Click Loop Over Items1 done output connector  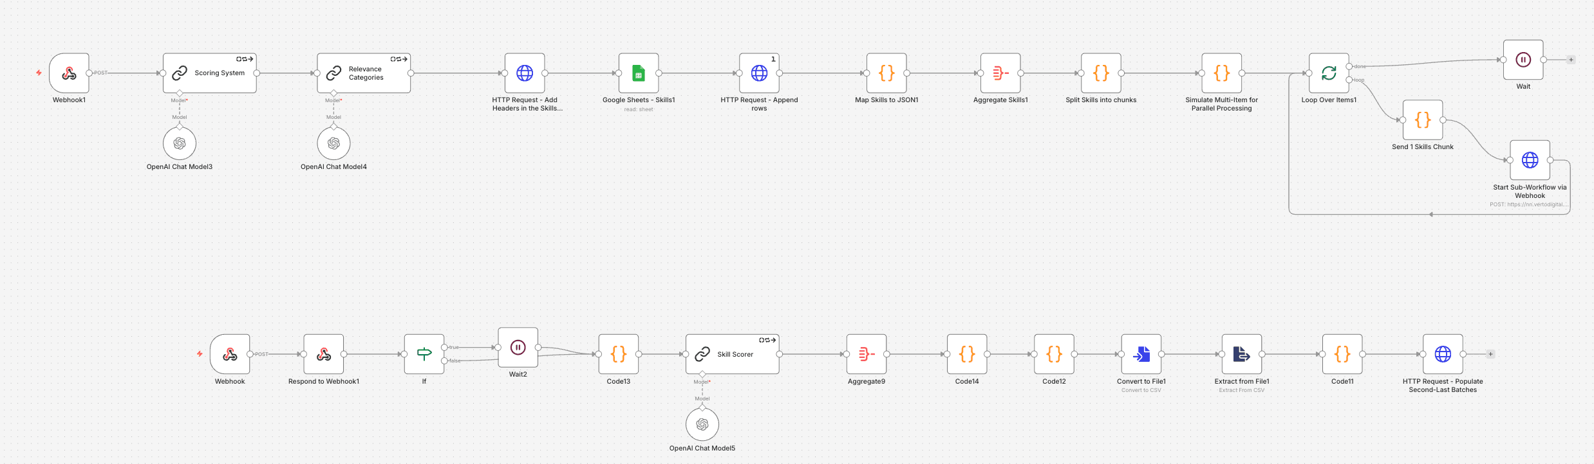[x=1349, y=66]
